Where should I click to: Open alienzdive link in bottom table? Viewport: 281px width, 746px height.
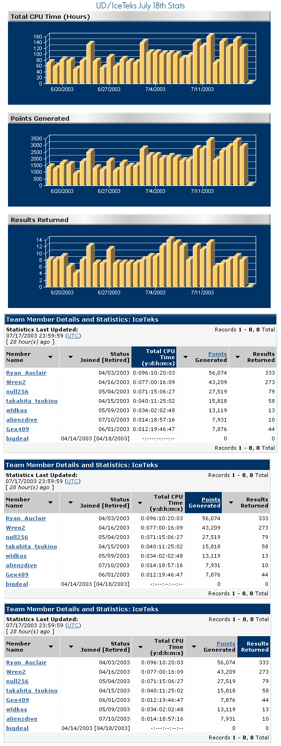click(22, 719)
